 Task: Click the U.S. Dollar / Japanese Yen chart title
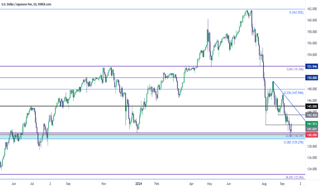point(26,4)
